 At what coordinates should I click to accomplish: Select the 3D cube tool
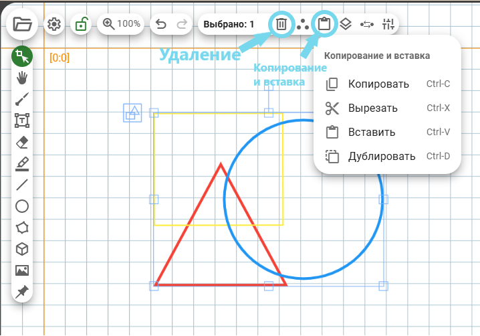tap(22, 249)
